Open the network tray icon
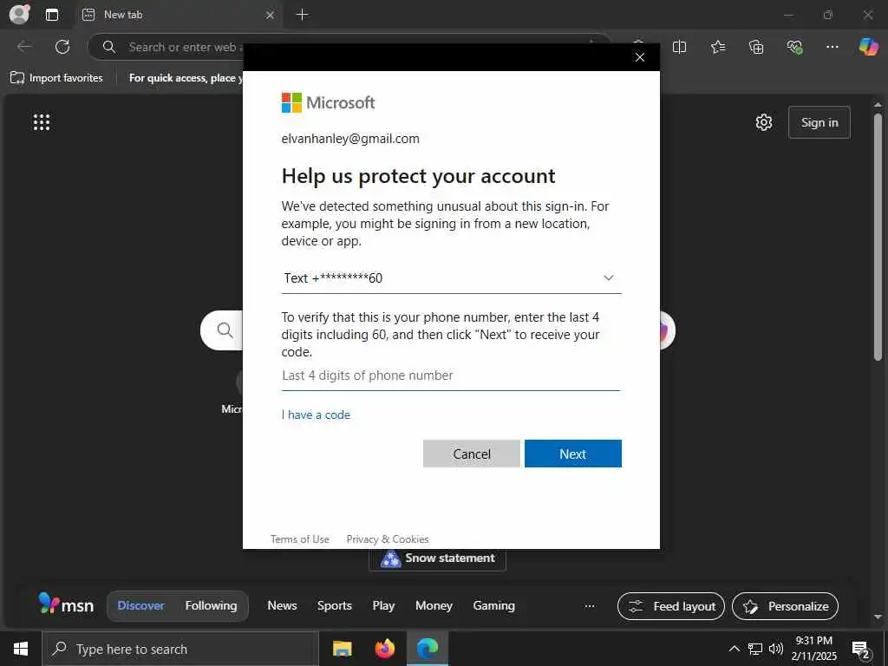 pyautogui.click(x=755, y=649)
